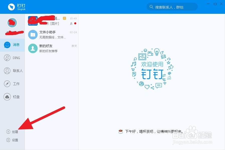The width and height of the screenshot is (225, 150).
Task: Open 设置 settings
Action: 12,140
